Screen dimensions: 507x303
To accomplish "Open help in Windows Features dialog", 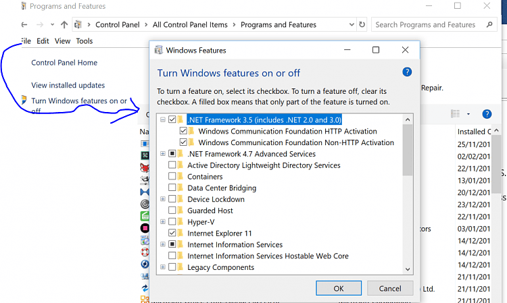I will (x=407, y=72).
